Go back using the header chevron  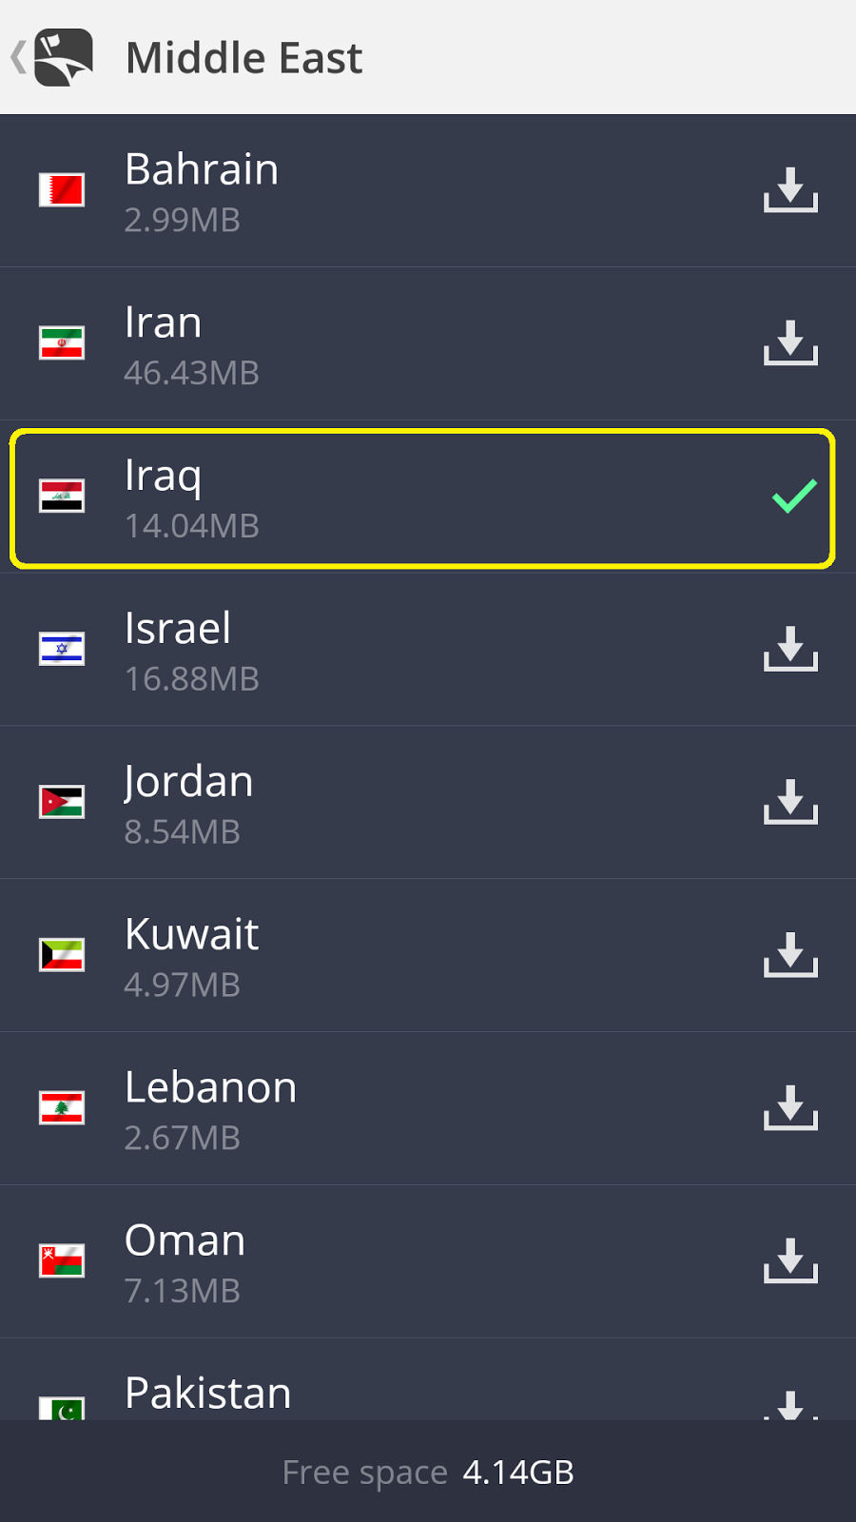click(x=18, y=57)
